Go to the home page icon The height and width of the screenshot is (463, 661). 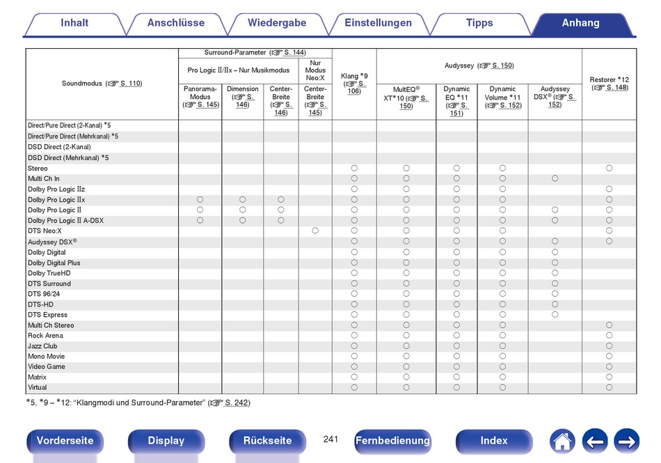pos(562,441)
